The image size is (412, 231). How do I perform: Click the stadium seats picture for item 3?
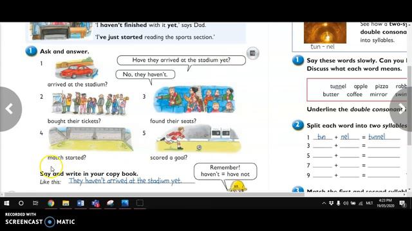coord(194,99)
